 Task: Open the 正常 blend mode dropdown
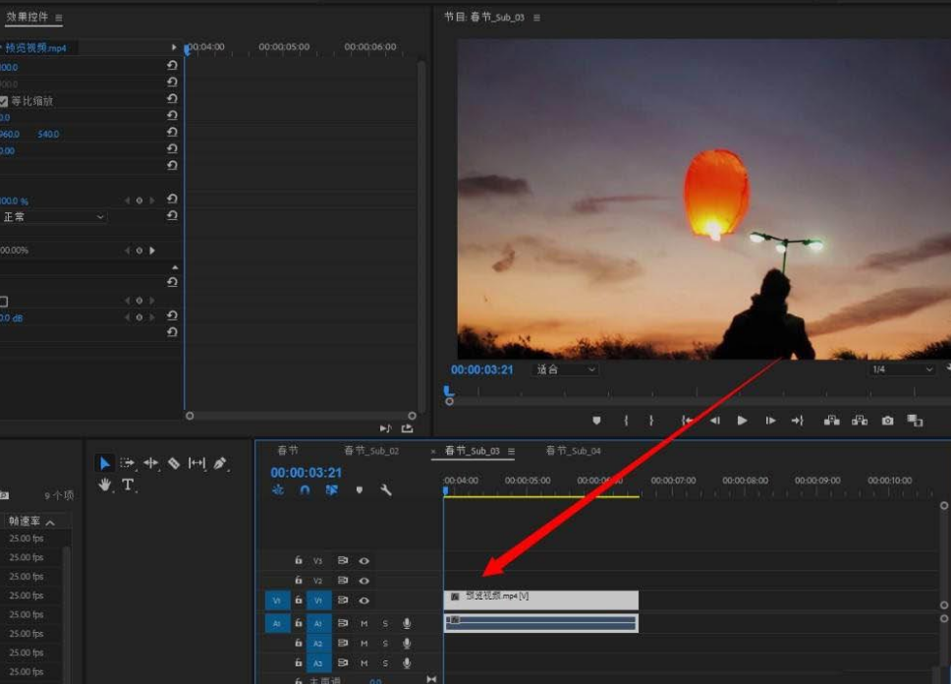(54, 216)
